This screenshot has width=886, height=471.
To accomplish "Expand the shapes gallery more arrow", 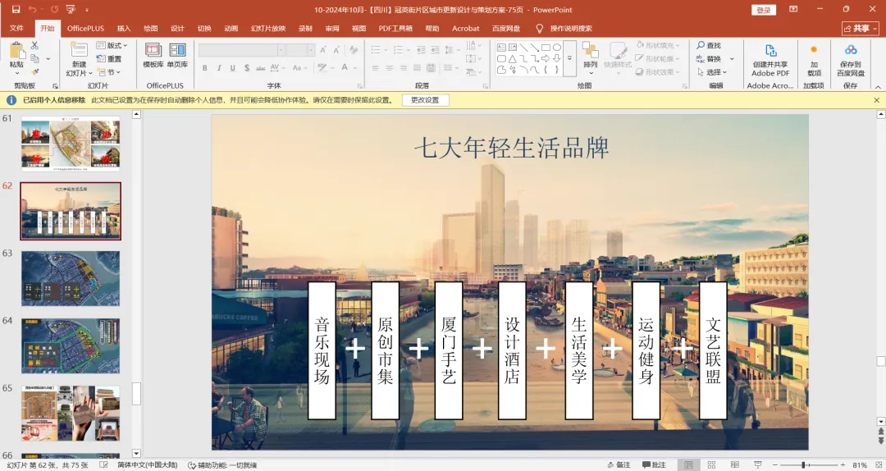I will 569,58.
